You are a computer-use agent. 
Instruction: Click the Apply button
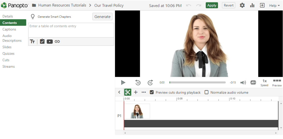(x=212, y=5)
